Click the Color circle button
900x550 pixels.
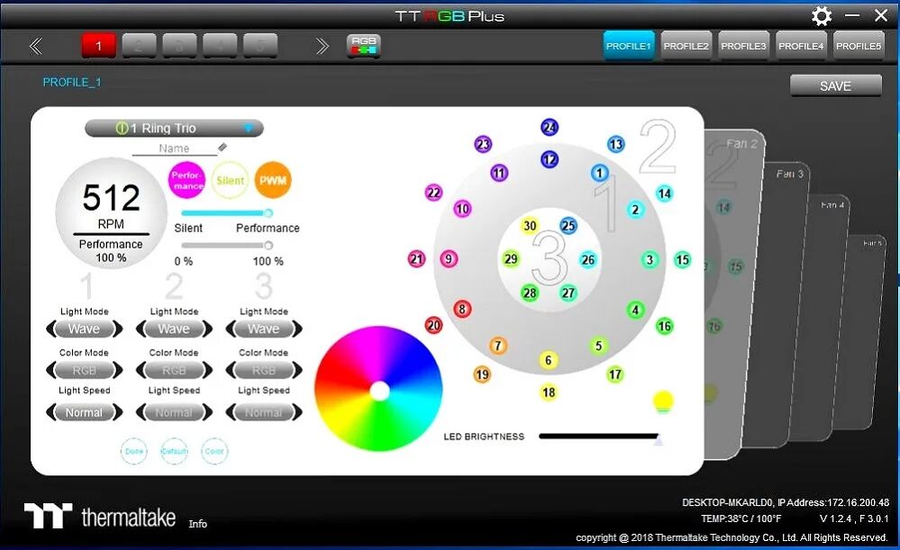click(x=214, y=451)
